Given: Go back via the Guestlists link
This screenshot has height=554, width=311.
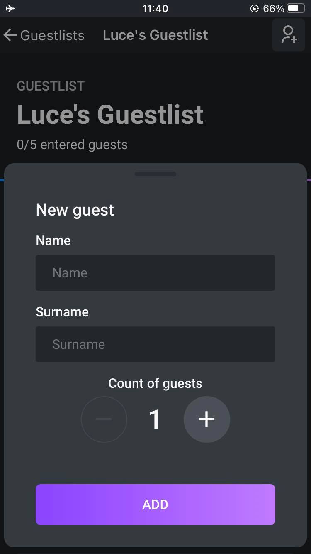Looking at the screenshot, I should coord(52,35).
